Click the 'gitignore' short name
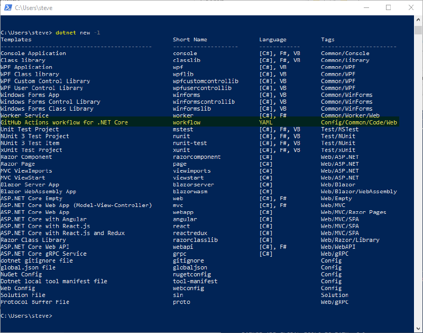Image resolution: width=423 pixels, height=333 pixels. point(188,261)
